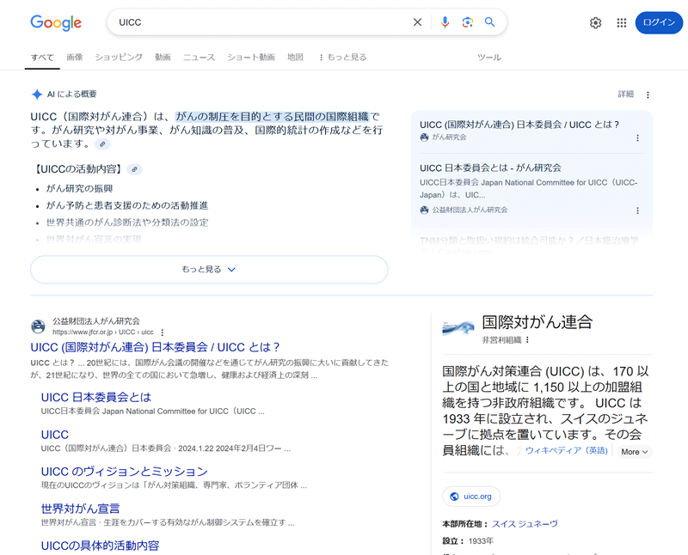Open the 動画 tab

coord(163,58)
